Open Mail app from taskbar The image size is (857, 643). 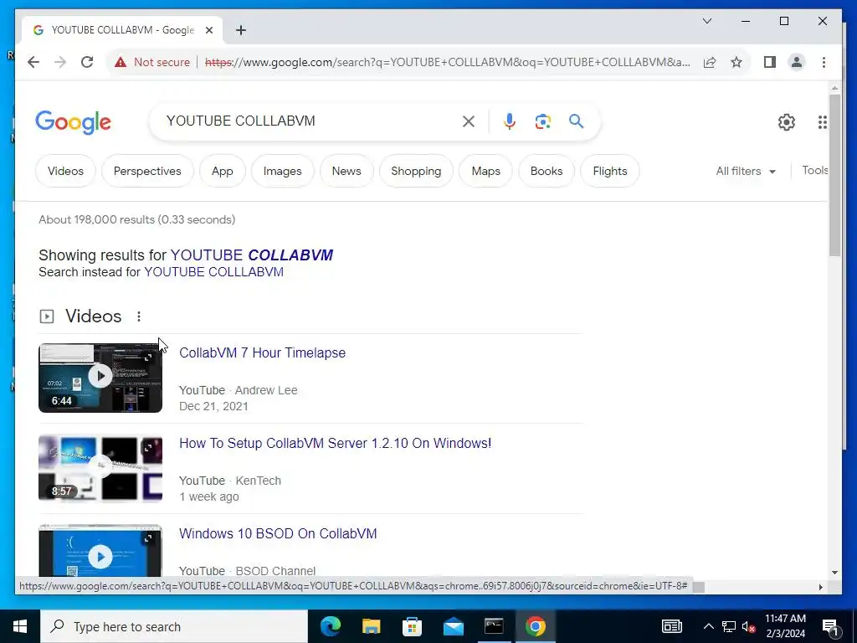click(453, 626)
